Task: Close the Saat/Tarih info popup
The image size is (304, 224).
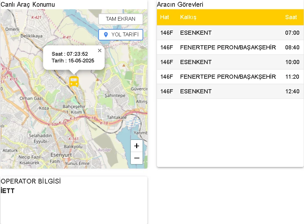Action: (x=100, y=51)
